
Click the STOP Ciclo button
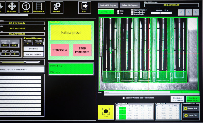tap(60, 50)
